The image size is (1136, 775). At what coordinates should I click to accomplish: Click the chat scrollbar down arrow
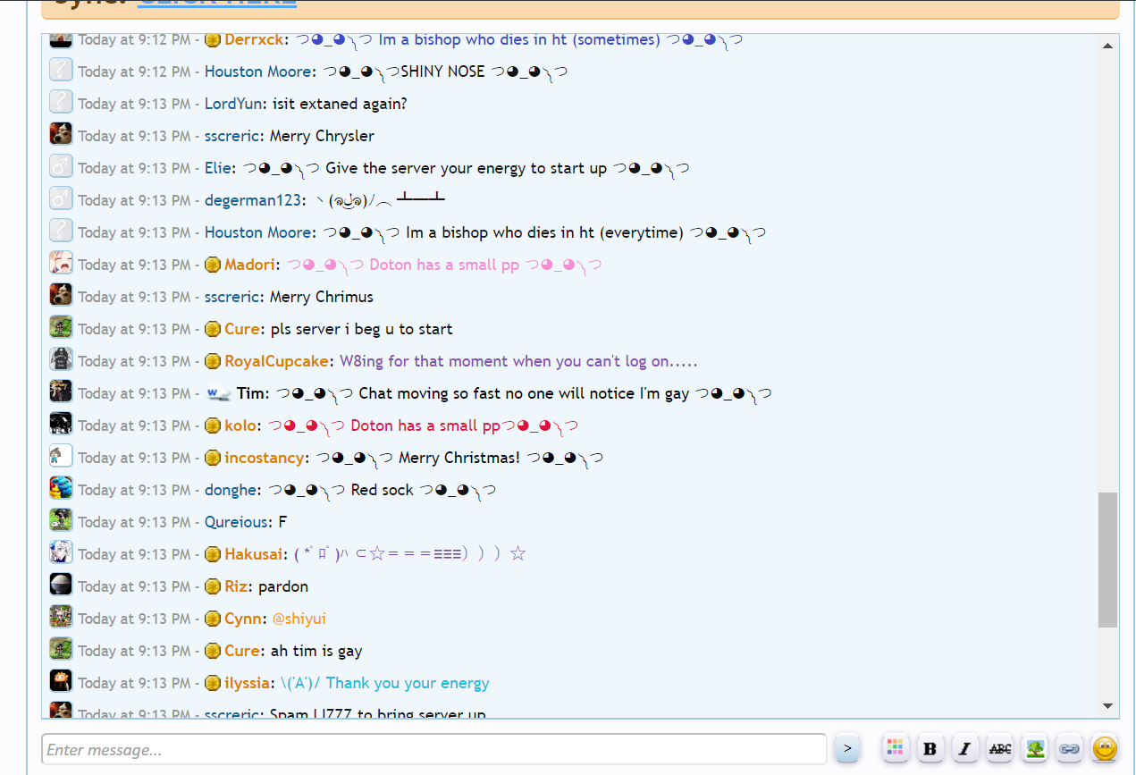click(1107, 706)
